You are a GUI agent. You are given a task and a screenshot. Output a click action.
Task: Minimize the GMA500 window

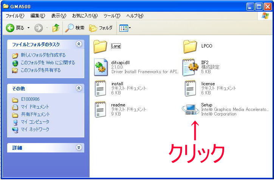[250, 7]
